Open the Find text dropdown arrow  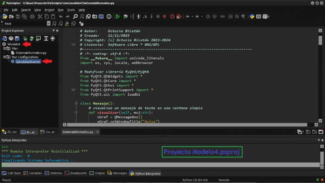click(48, 24)
